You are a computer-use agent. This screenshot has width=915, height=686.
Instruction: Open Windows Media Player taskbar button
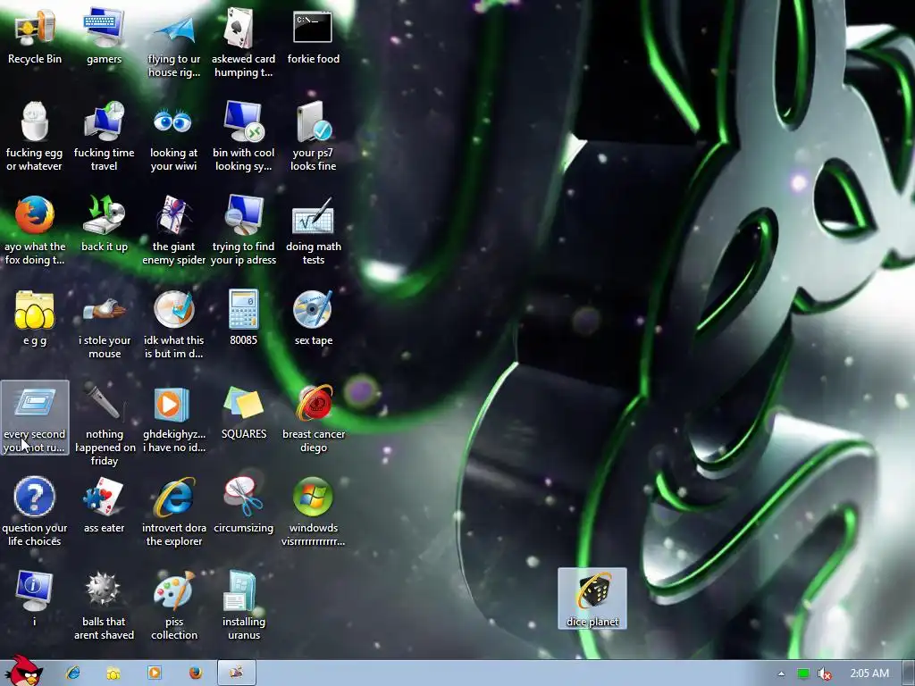click(x=155, y=673)
